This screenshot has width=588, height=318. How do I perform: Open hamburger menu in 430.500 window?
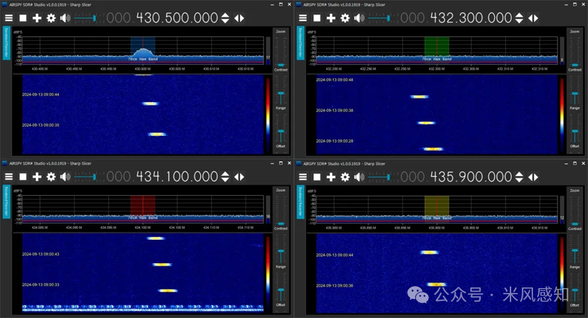coord(9,18)
